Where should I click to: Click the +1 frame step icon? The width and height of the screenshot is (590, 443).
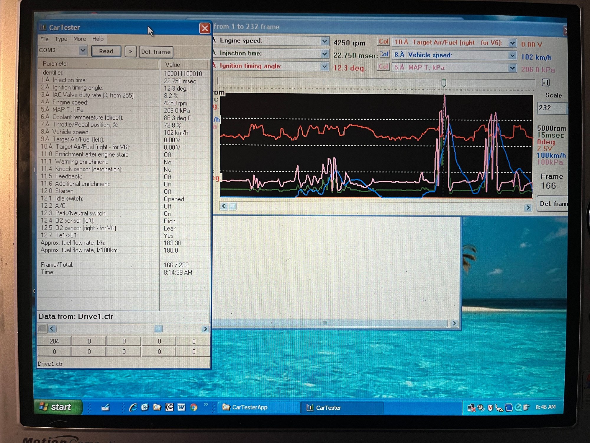[x=545, y=83]
